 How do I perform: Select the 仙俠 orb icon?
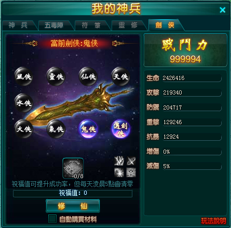(x=88, y=76)
